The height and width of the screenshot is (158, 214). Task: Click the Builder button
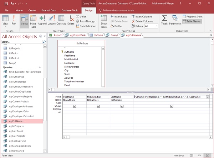point(116,26)
